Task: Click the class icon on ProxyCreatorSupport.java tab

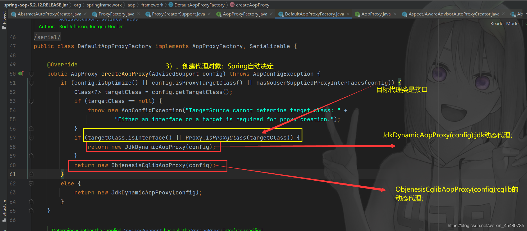Action: [148, 14]
